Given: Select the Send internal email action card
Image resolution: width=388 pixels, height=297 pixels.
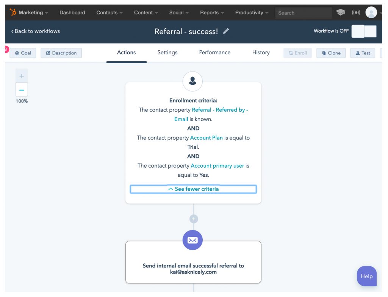Looking at the screenshot, I should coord(193,262).
